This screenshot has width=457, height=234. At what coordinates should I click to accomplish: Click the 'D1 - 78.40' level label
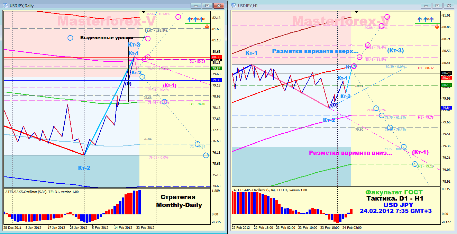point(198,104)
